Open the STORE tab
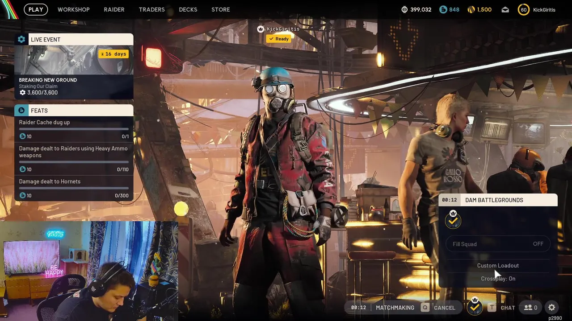The image size is (572, 321). pyautogui.click(x=220, y=9)
